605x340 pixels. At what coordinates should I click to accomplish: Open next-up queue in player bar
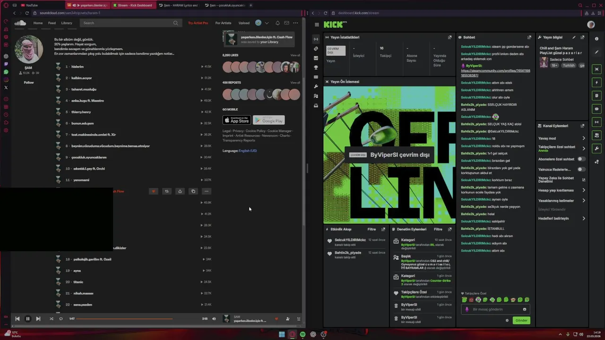pos(298,319)
